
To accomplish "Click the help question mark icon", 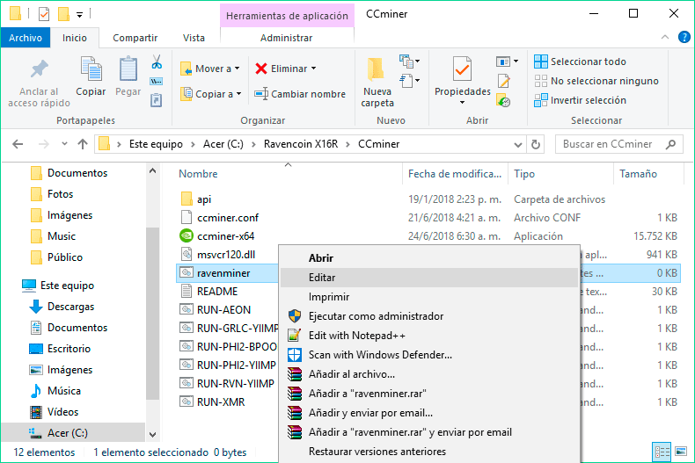I will (684, 37).
